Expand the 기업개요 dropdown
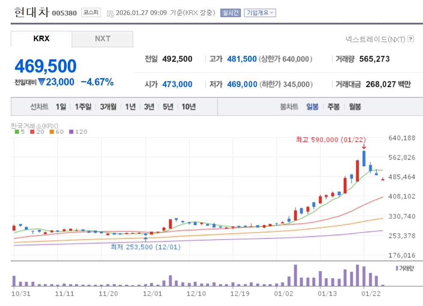423x306 pixels. pyautogui.click(x=260, y=12)
